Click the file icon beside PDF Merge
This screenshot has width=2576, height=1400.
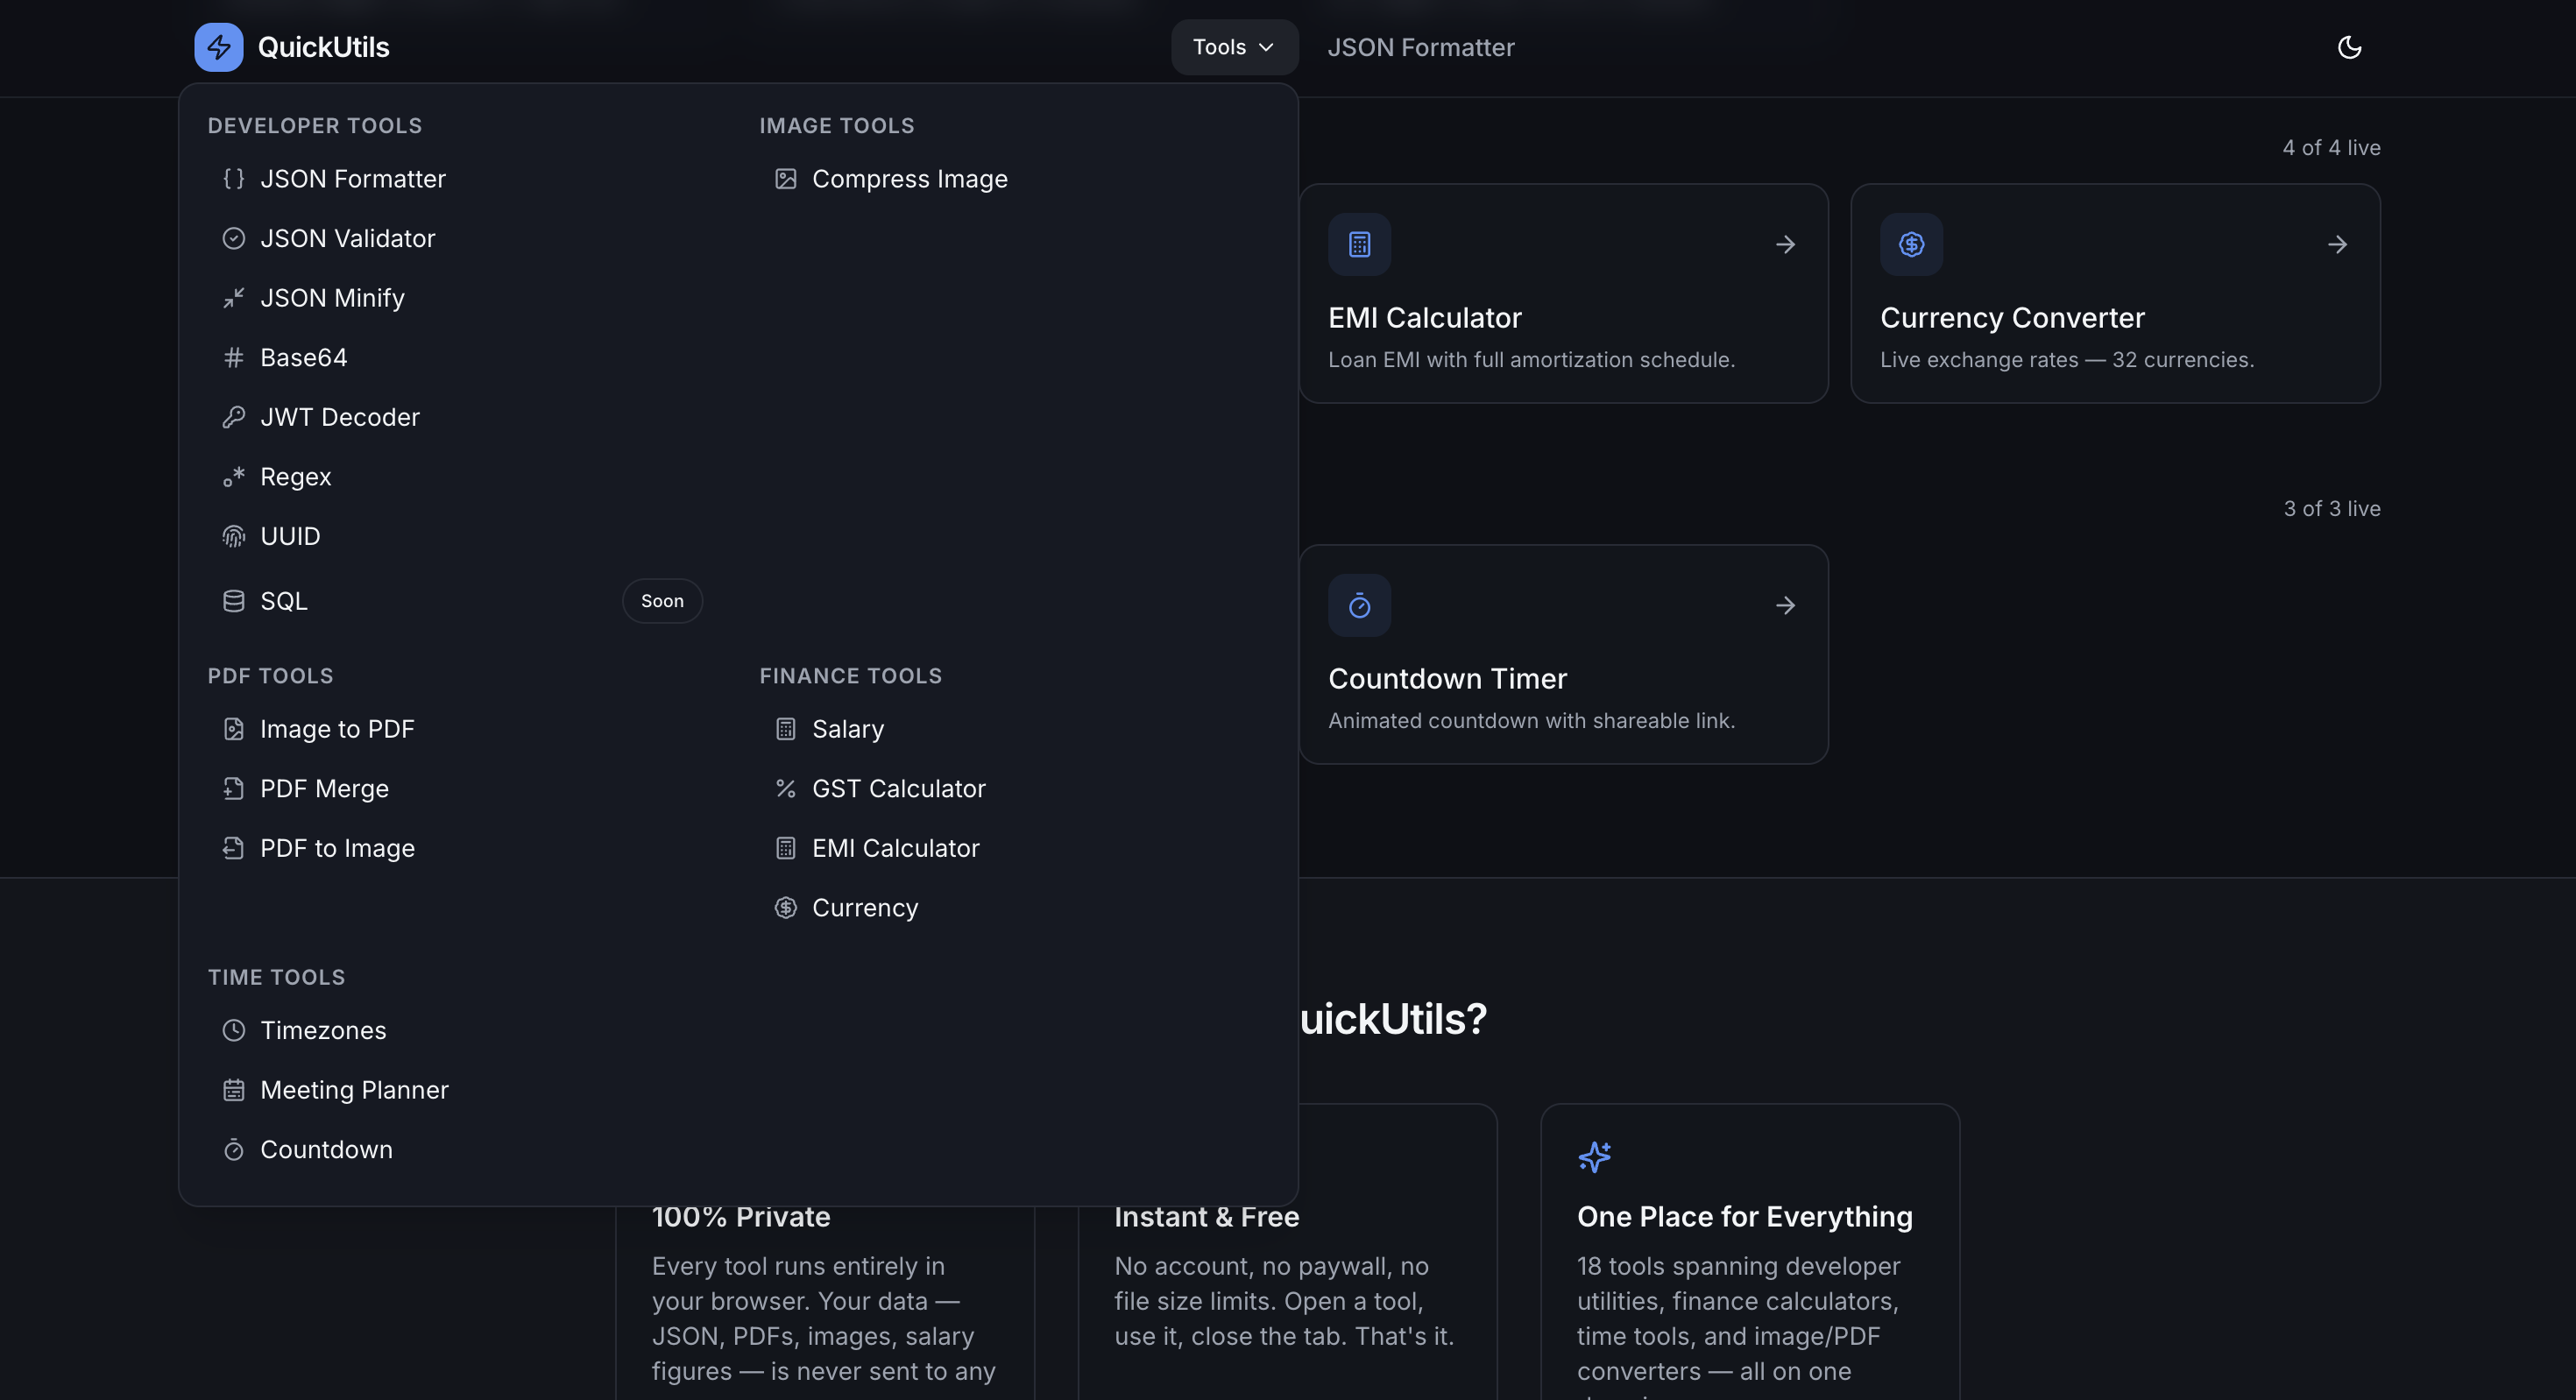pyautogui.click(x=233, y=789)
